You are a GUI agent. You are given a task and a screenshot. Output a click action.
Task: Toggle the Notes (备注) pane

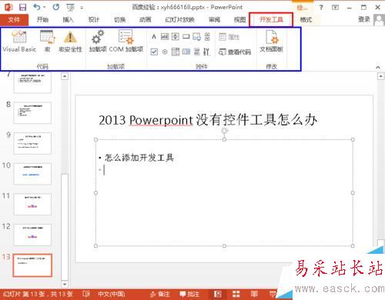point(160,294)
